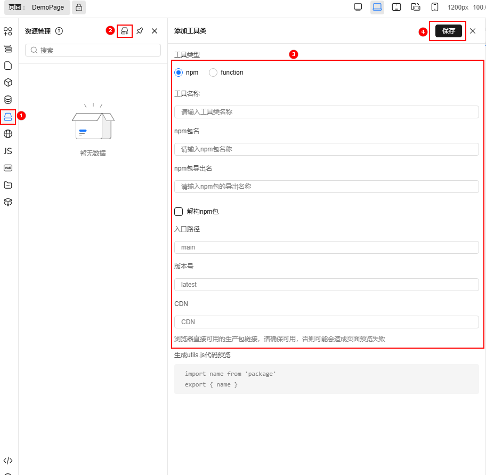This screenshot has height=475, width=486.
Task: Click the help icon beside 资源管理
Action: pyautogui.click(x=59, y=31)
